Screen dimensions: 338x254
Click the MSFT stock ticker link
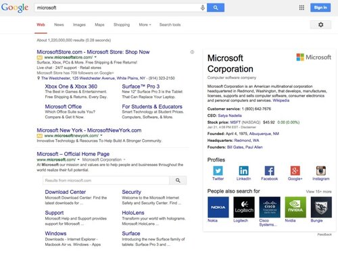click(235, 122)
